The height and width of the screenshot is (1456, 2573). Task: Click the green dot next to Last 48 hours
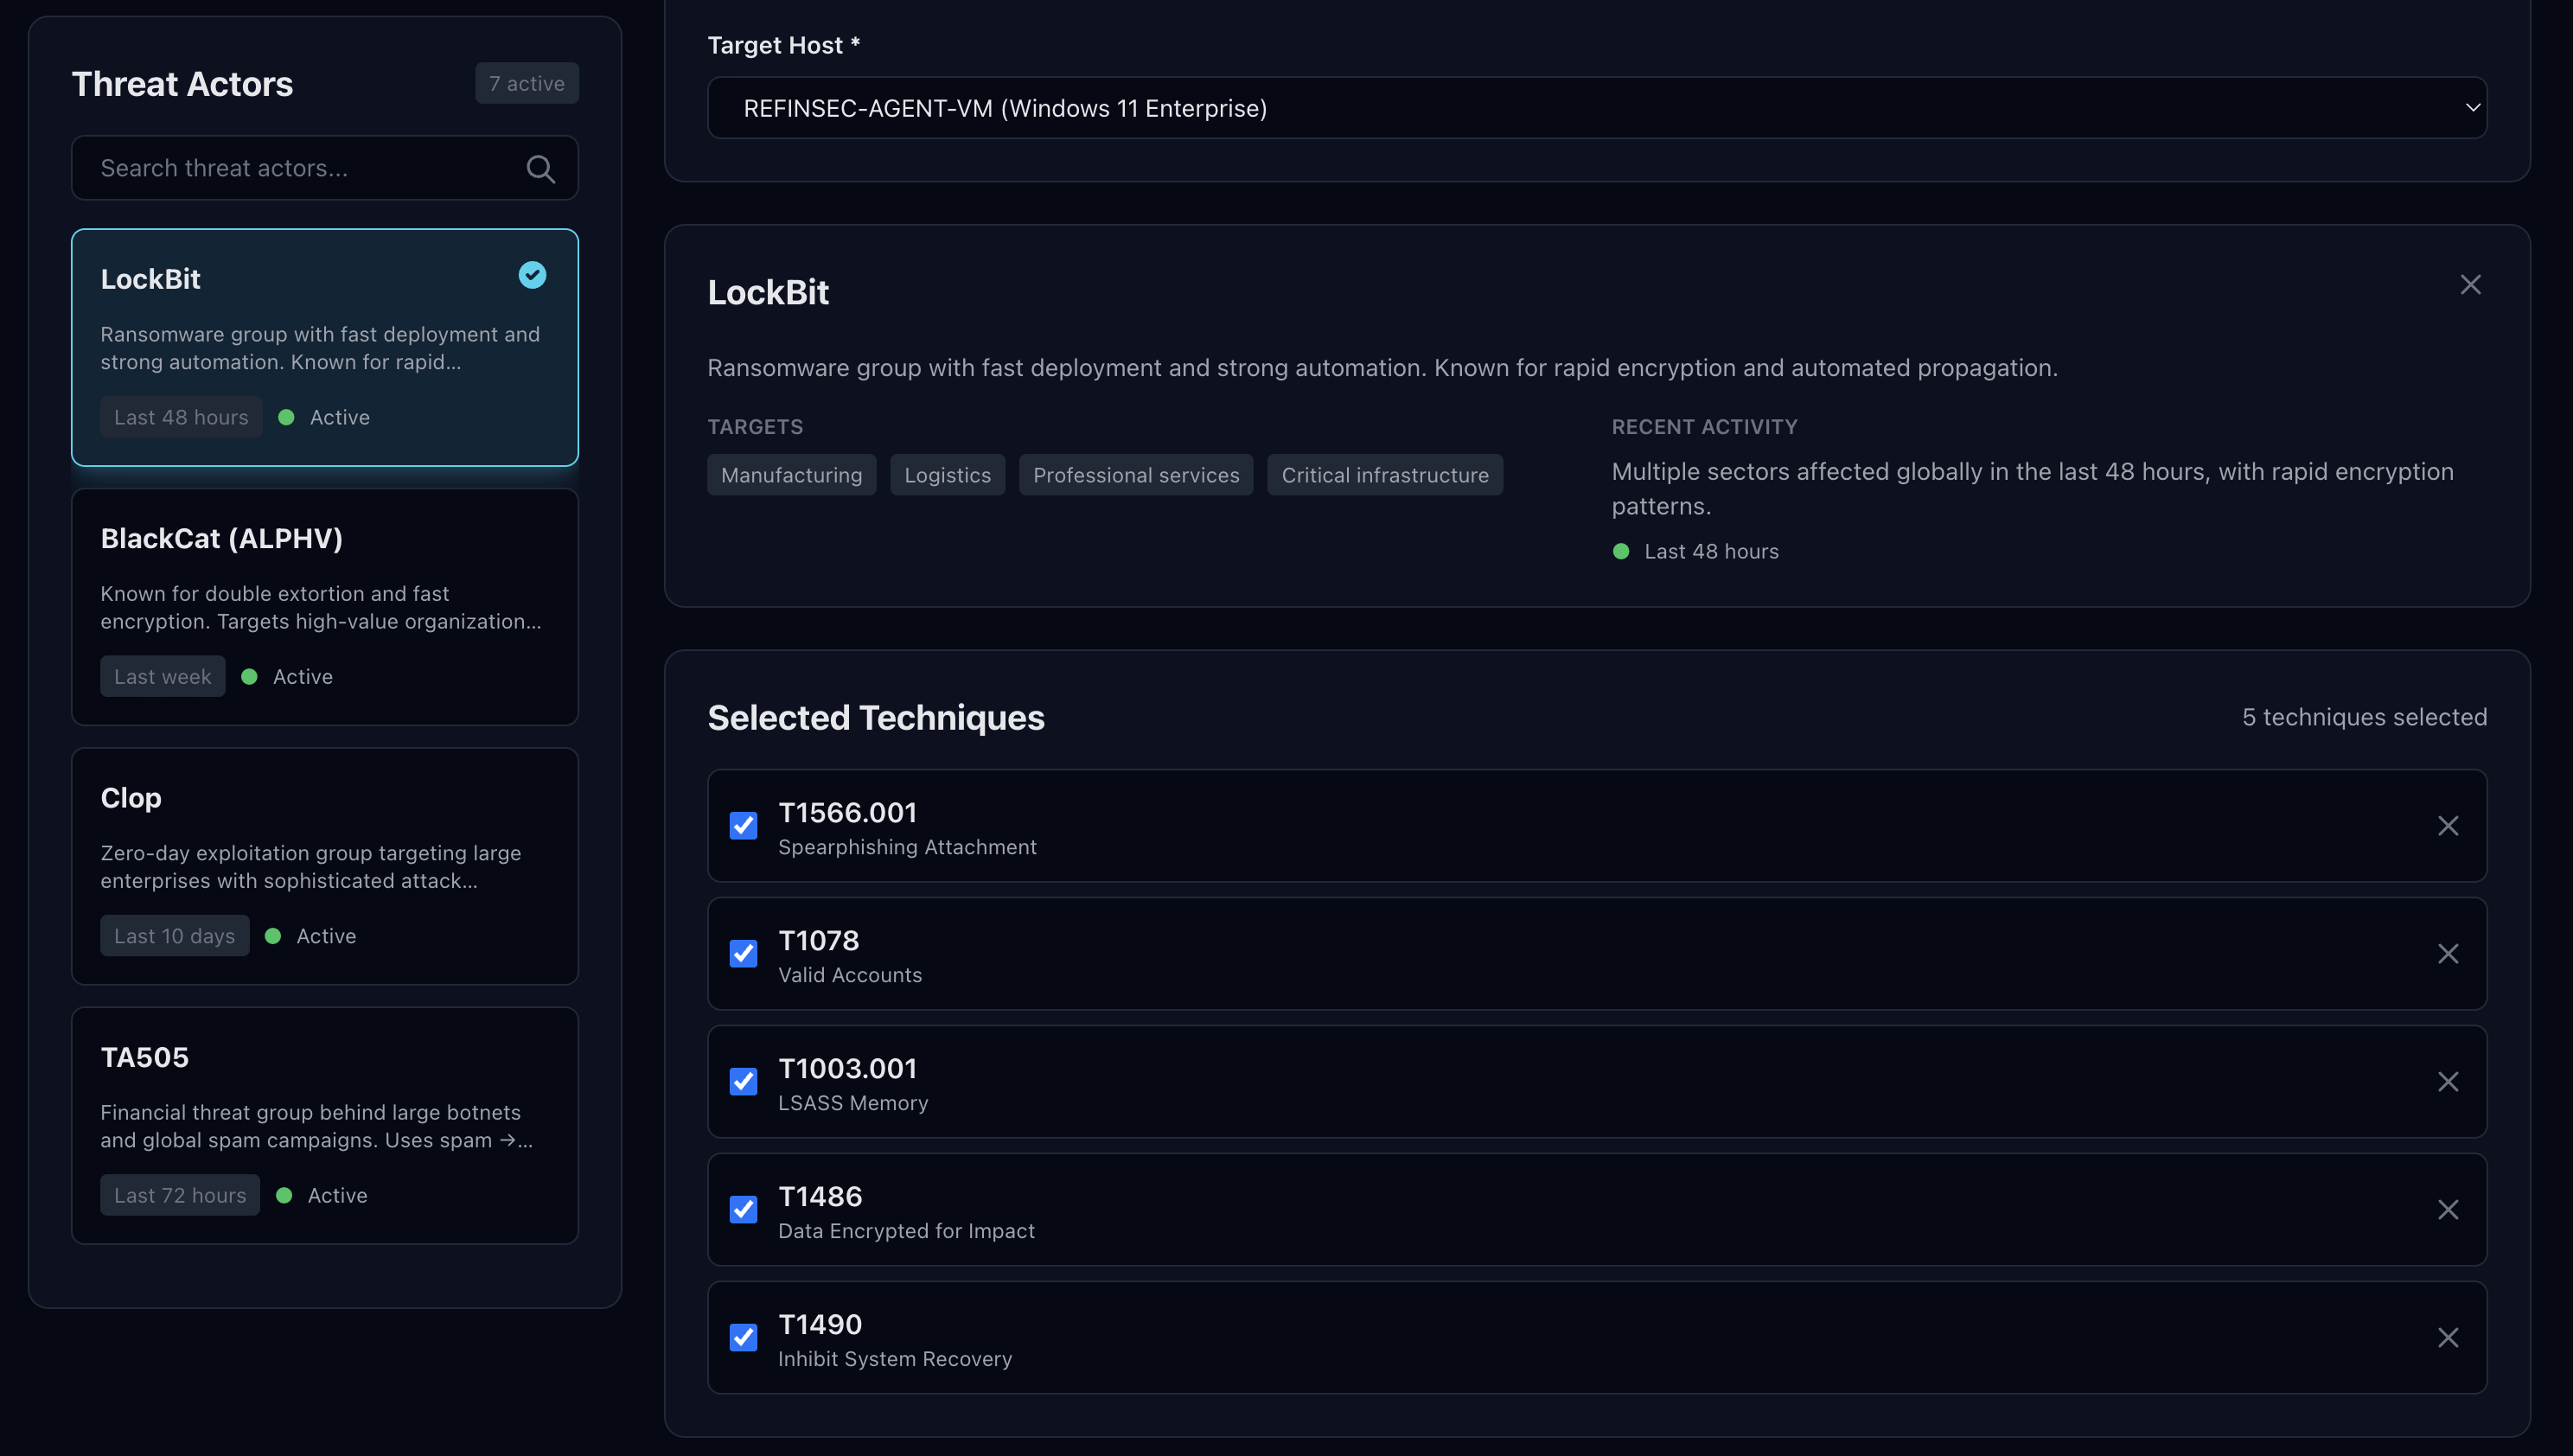1622,551
